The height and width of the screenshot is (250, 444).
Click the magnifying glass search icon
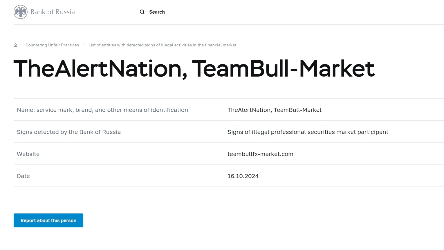142,12
